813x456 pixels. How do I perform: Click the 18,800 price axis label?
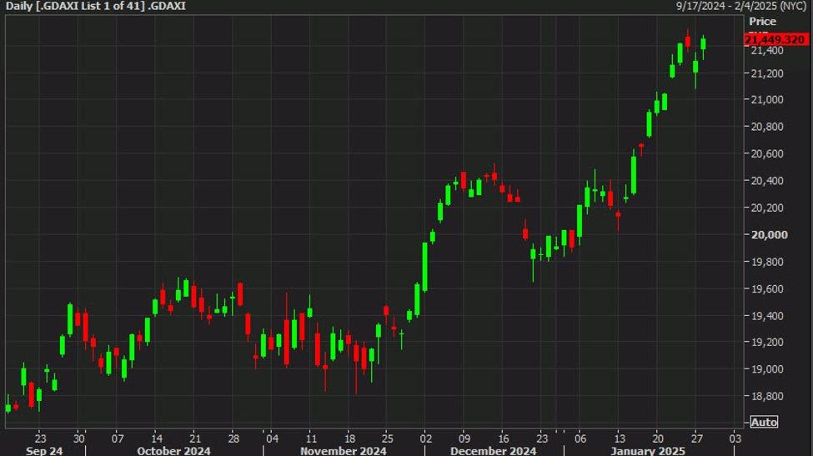[x=767, y=396]
